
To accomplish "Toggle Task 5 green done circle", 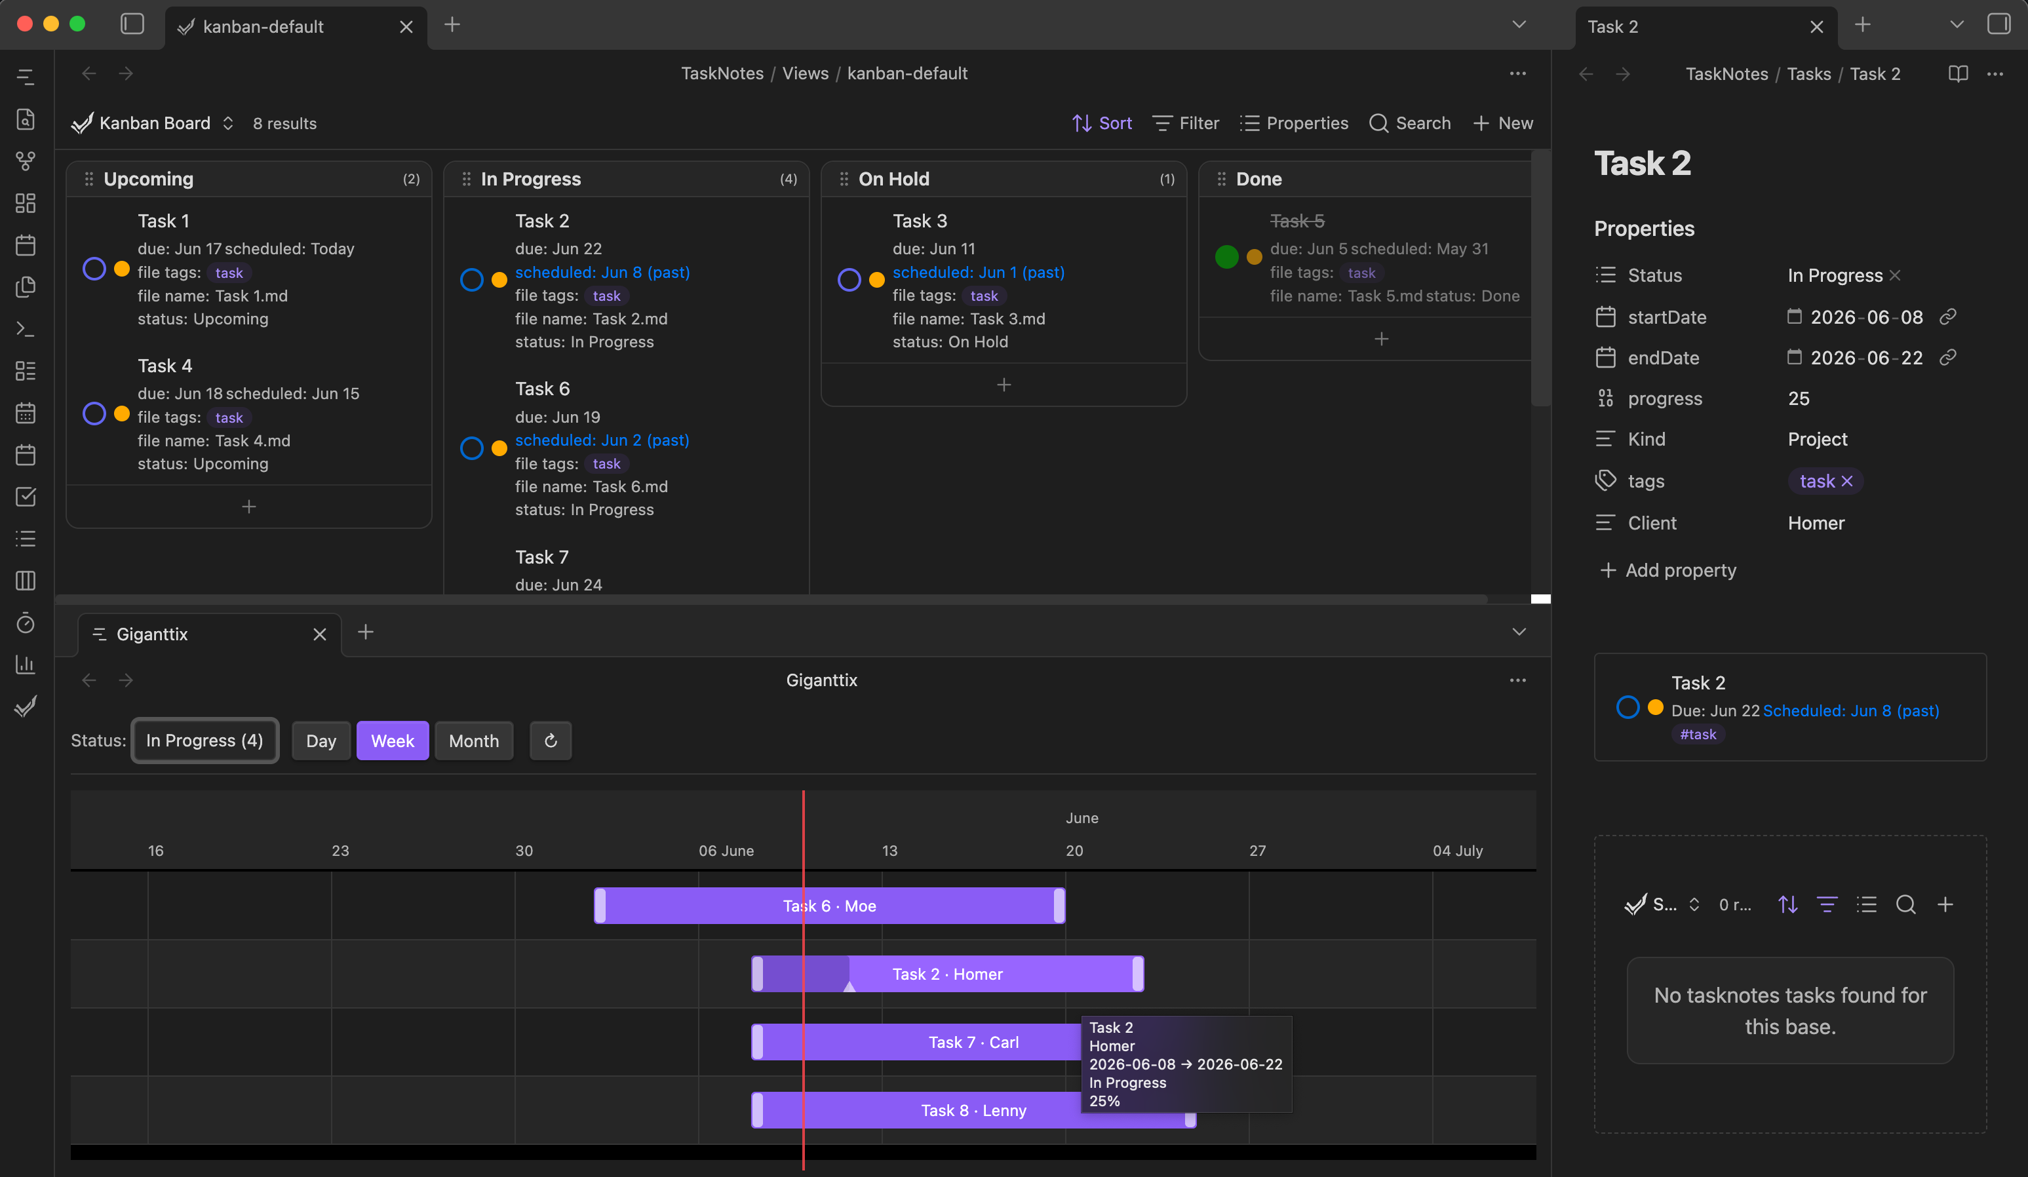I will pos(1226,257).
